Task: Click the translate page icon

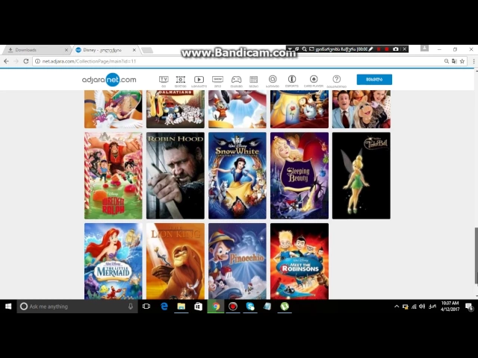Action: pos(454,61)
